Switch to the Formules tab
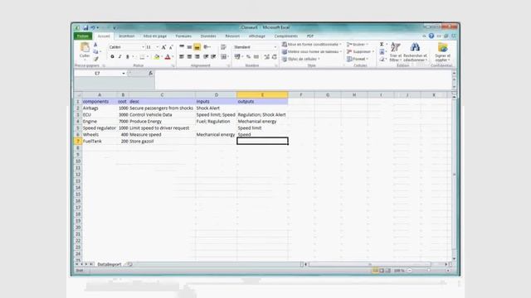The image size is (531, 298). pyautogui.click(x=183, y=36)
